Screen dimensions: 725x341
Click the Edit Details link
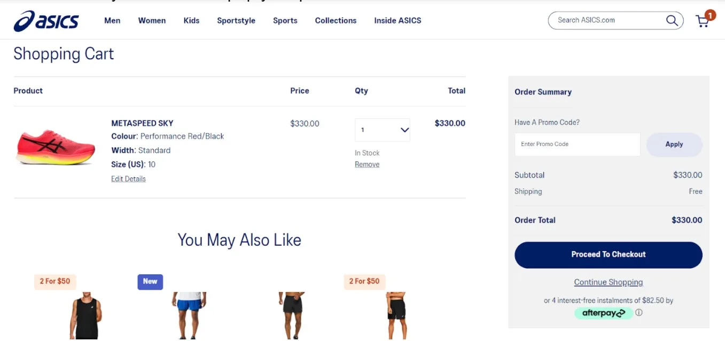(x=128, y=179)
